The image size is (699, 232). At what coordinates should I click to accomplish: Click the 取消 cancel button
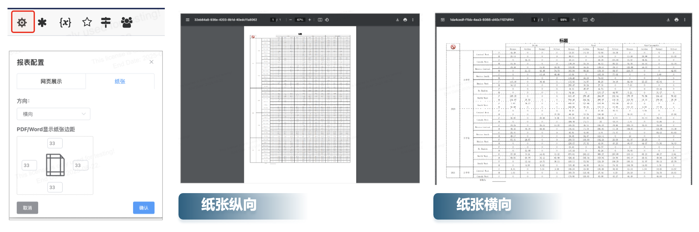coord(27,208)
